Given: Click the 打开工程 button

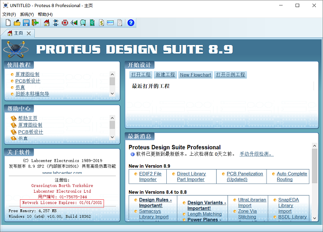Looking at the screenshot, I should click(141, 75).
